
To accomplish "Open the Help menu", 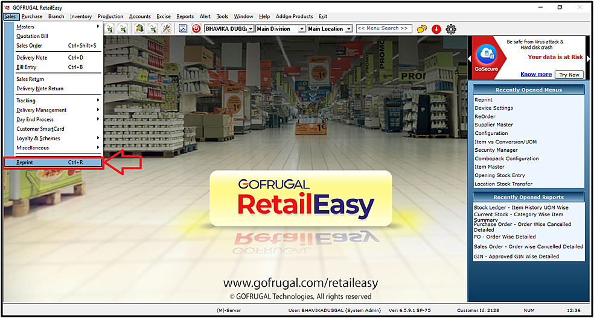I will click(x=264, y=16).
